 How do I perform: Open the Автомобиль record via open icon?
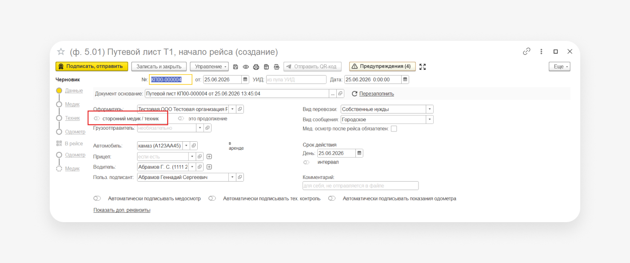pyautogui.click(x=193, y=146)
